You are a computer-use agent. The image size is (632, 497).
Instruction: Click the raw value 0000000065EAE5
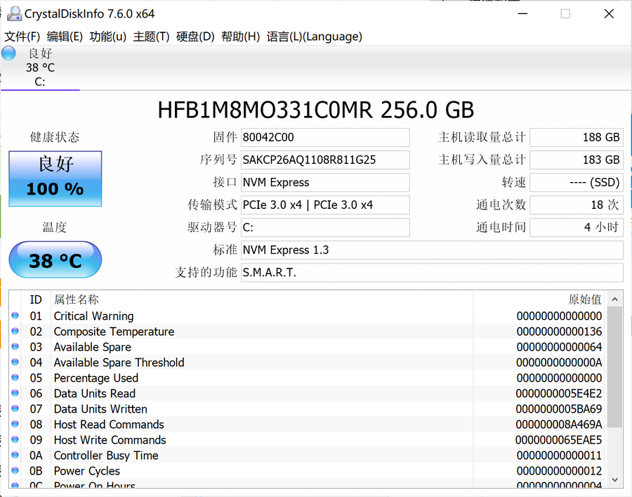pos(559,440)
